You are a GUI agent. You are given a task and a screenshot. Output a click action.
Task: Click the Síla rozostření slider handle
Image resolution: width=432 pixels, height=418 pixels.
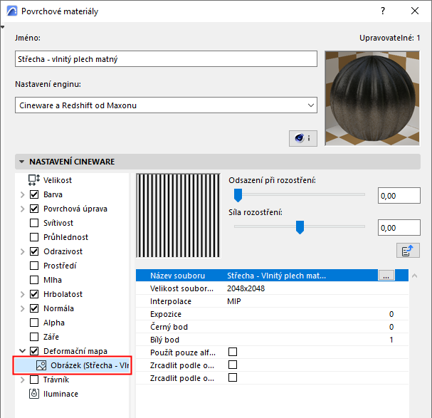(300, 227)
